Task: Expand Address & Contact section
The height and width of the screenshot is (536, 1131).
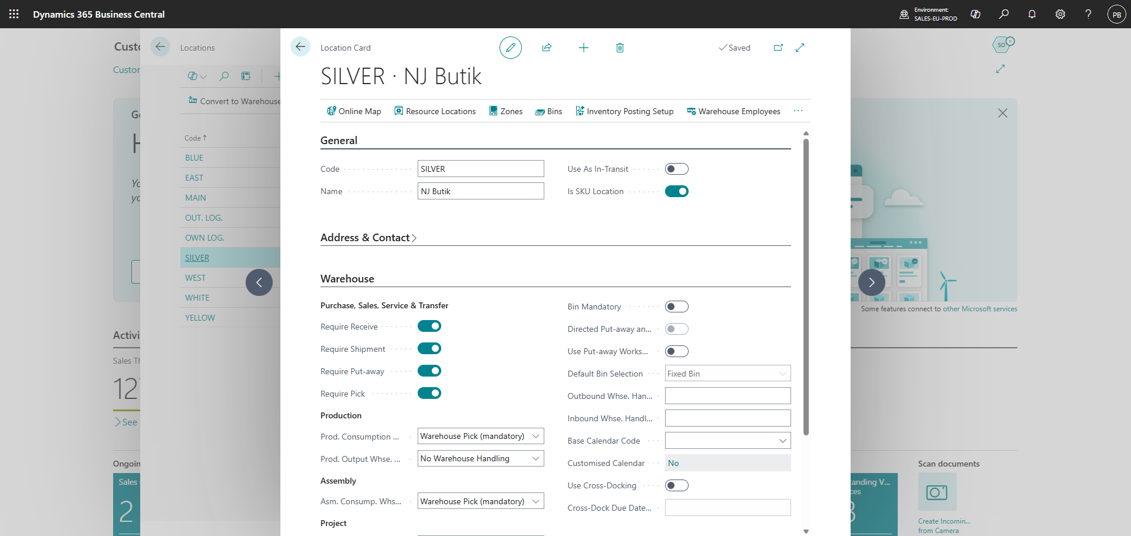Action: point(368,238)
